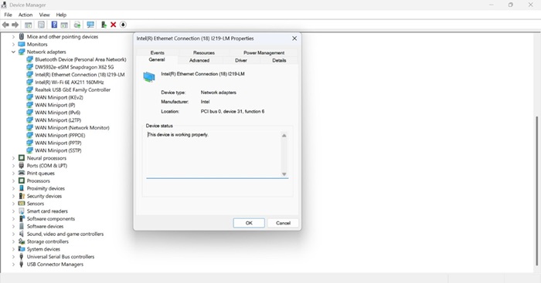Click the Print queues category icon
The width and height of the screenshot is (541, 283).
[x=22, y=174]
